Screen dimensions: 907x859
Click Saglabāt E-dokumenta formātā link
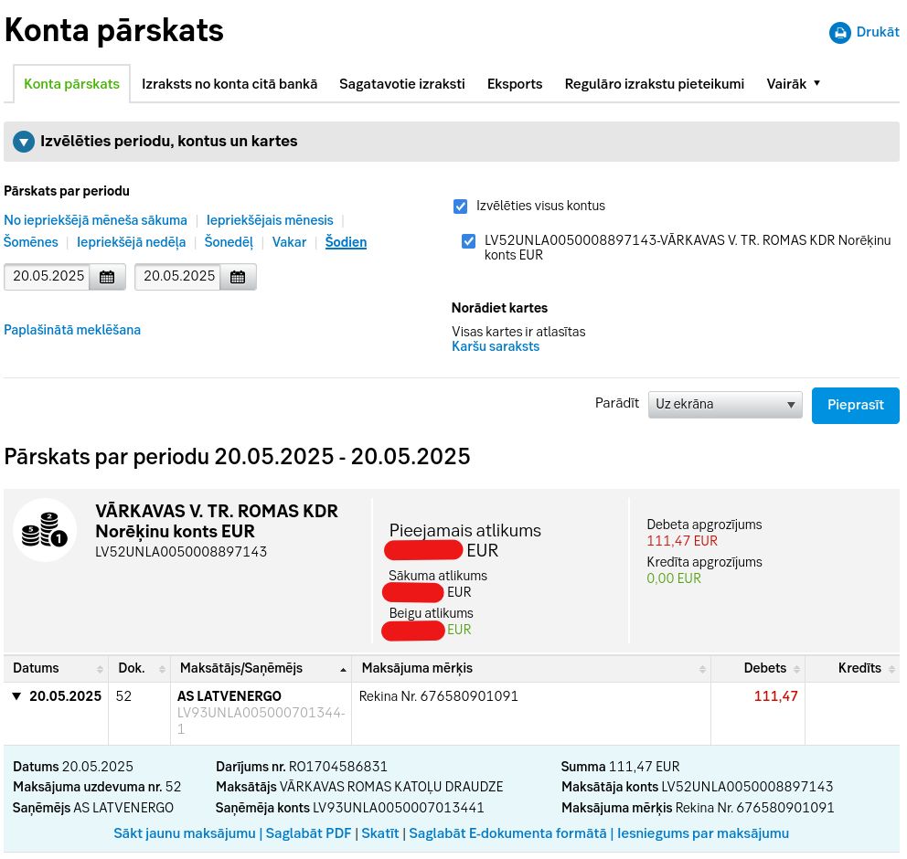click(507, 833)
